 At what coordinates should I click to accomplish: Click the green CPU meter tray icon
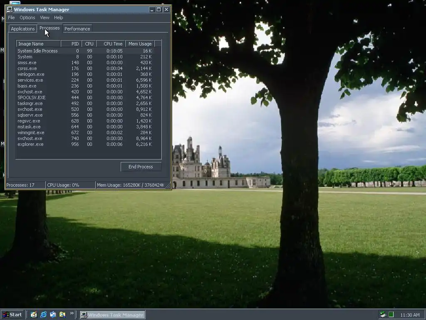pyautogui.click(x=391, y=315)
